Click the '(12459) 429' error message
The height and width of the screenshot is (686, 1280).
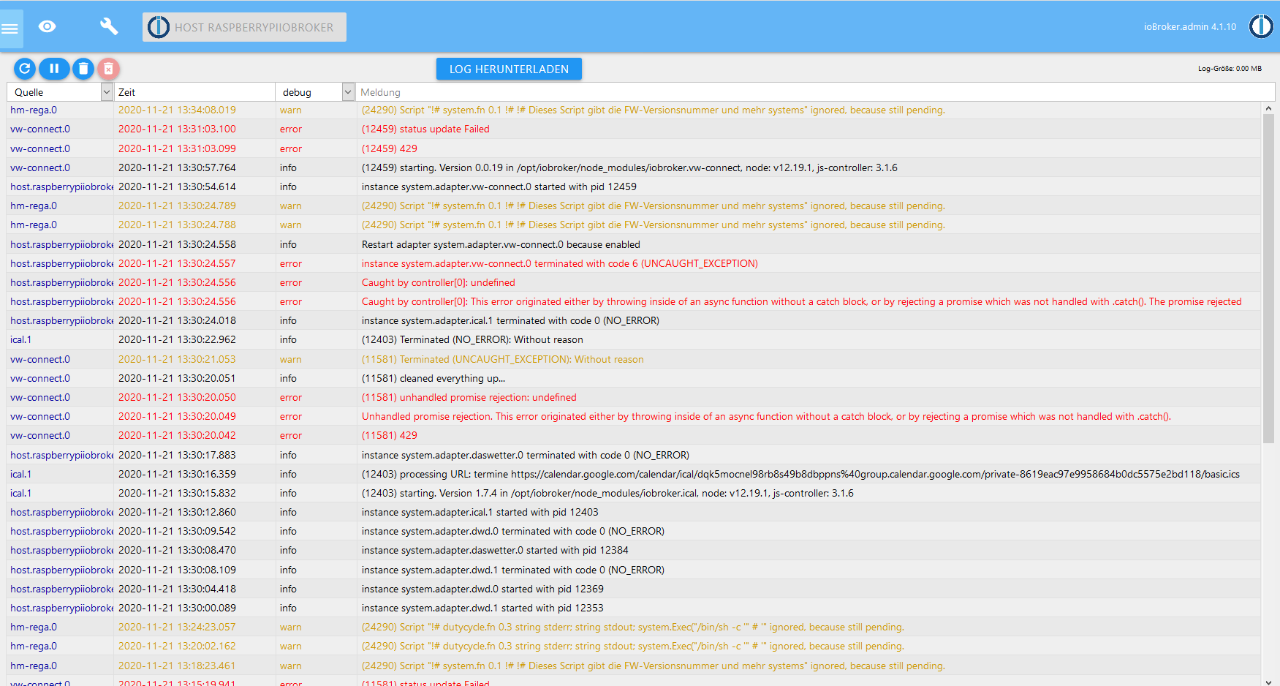coord(390,148)
